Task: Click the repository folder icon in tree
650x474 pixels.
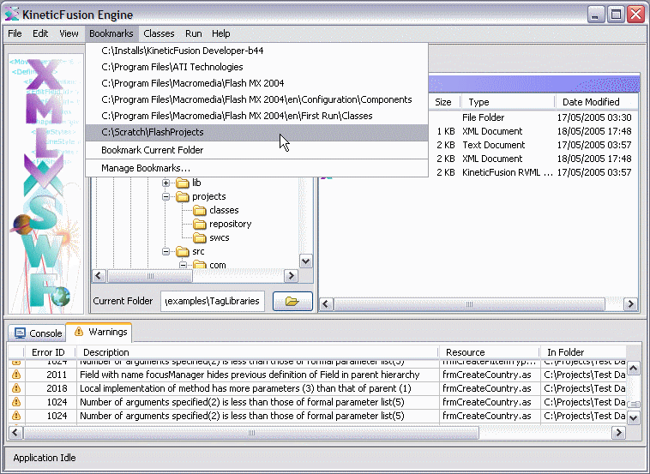Action: [199, 224]
